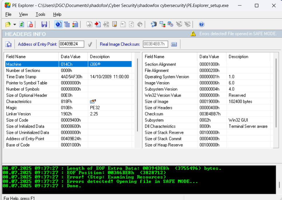
Task: Open the import viewer icon with red arrow
Action: click(98, 24)
